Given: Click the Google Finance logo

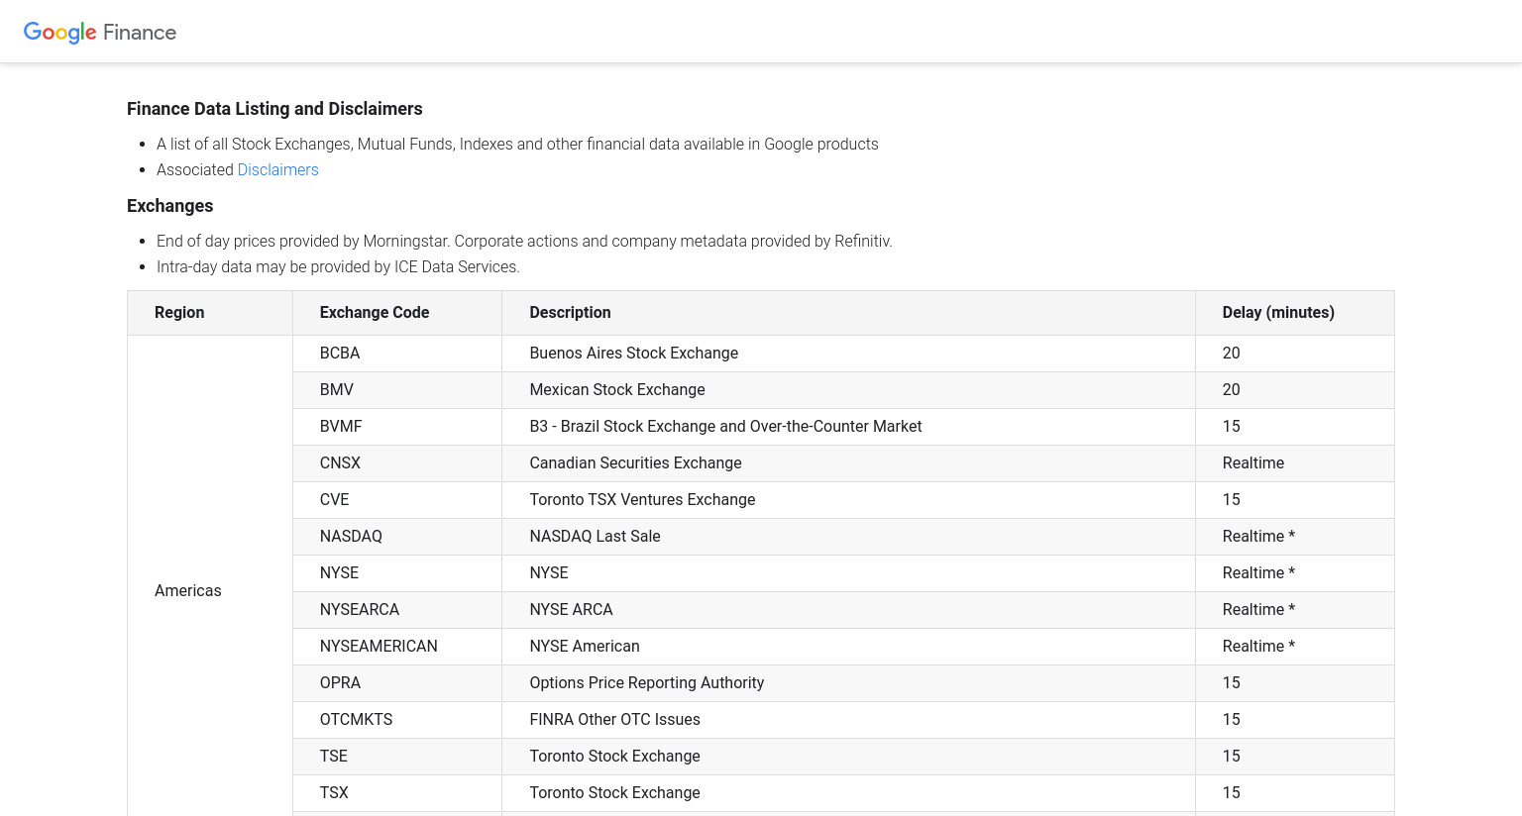Looking at the screenshot, I should (x=100, y=32).
